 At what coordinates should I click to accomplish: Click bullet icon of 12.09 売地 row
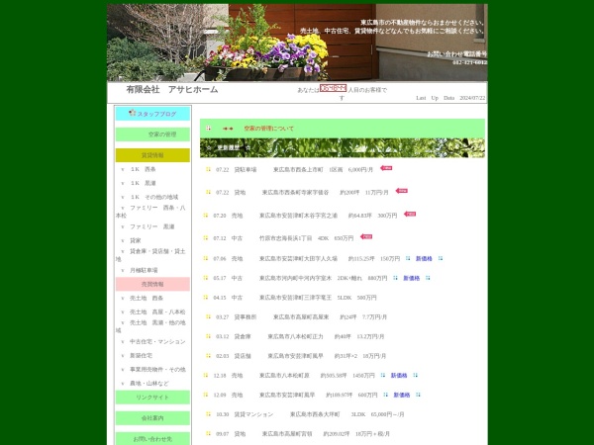coord(205,395)
